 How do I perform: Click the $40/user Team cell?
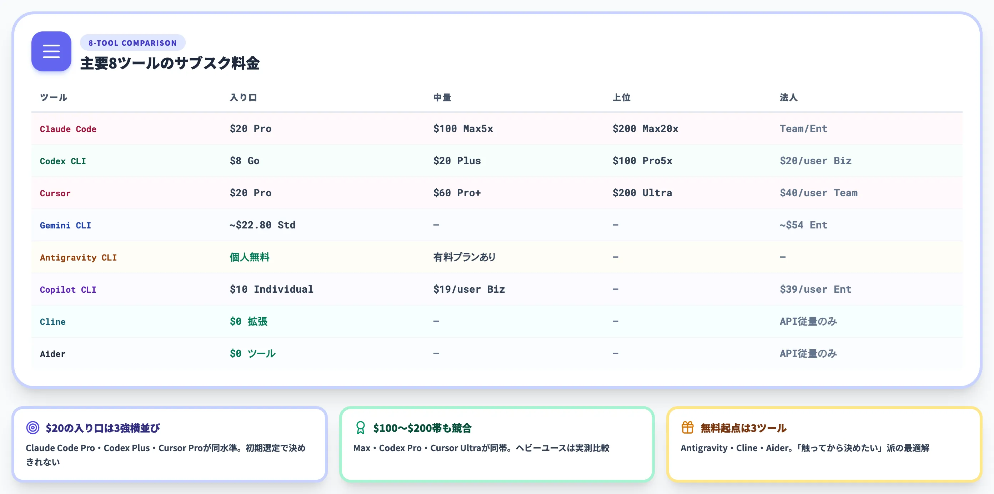(818, 193)
